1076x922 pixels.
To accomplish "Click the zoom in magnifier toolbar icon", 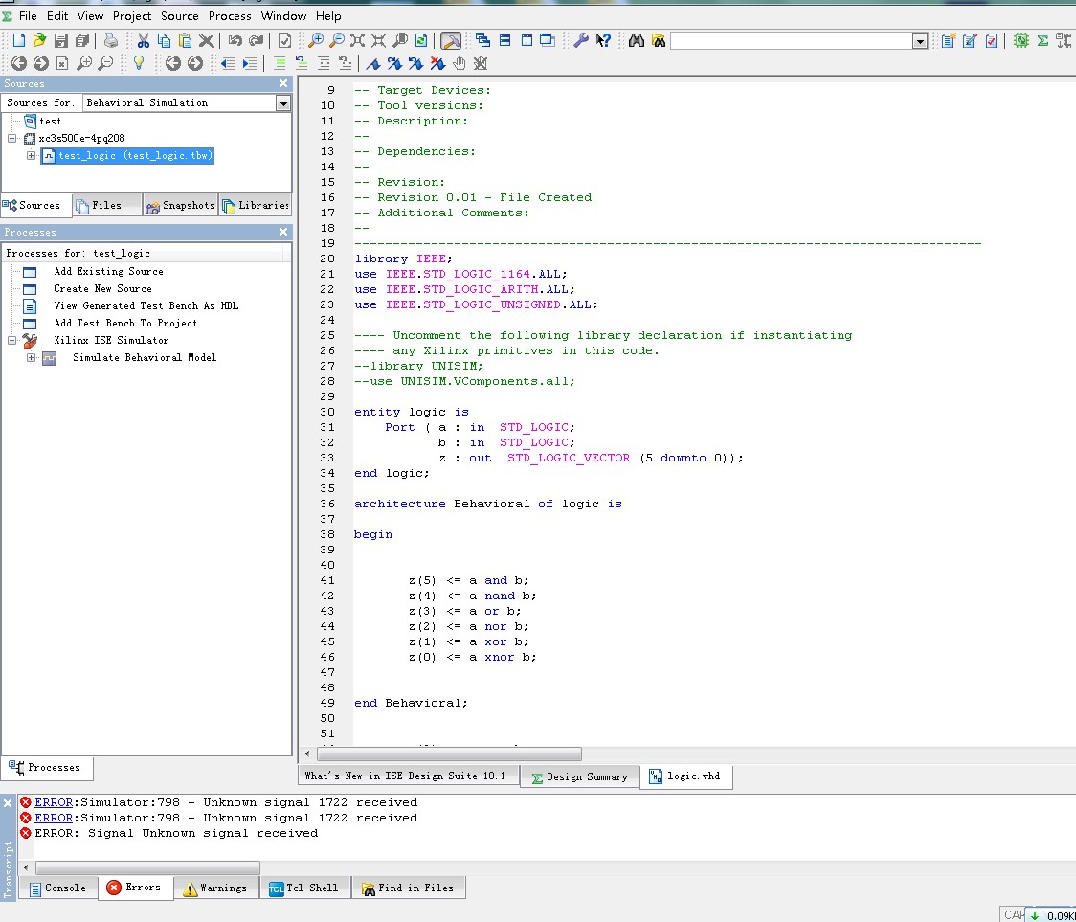I will point(315,40).
